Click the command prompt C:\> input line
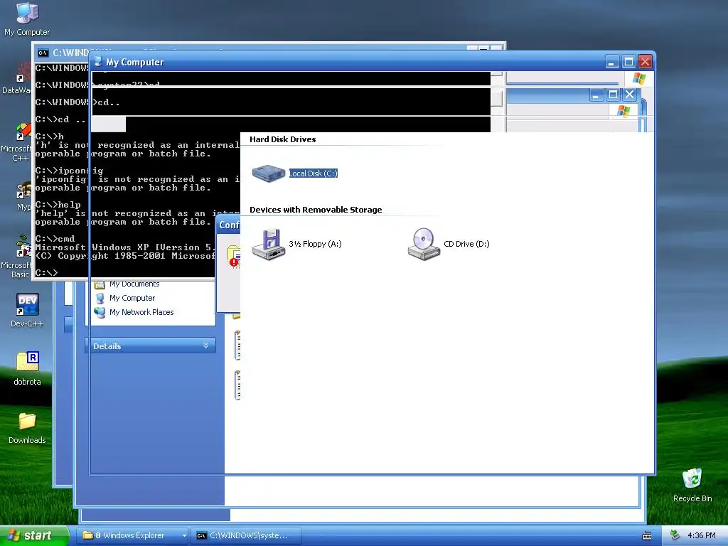 point(46,272)
